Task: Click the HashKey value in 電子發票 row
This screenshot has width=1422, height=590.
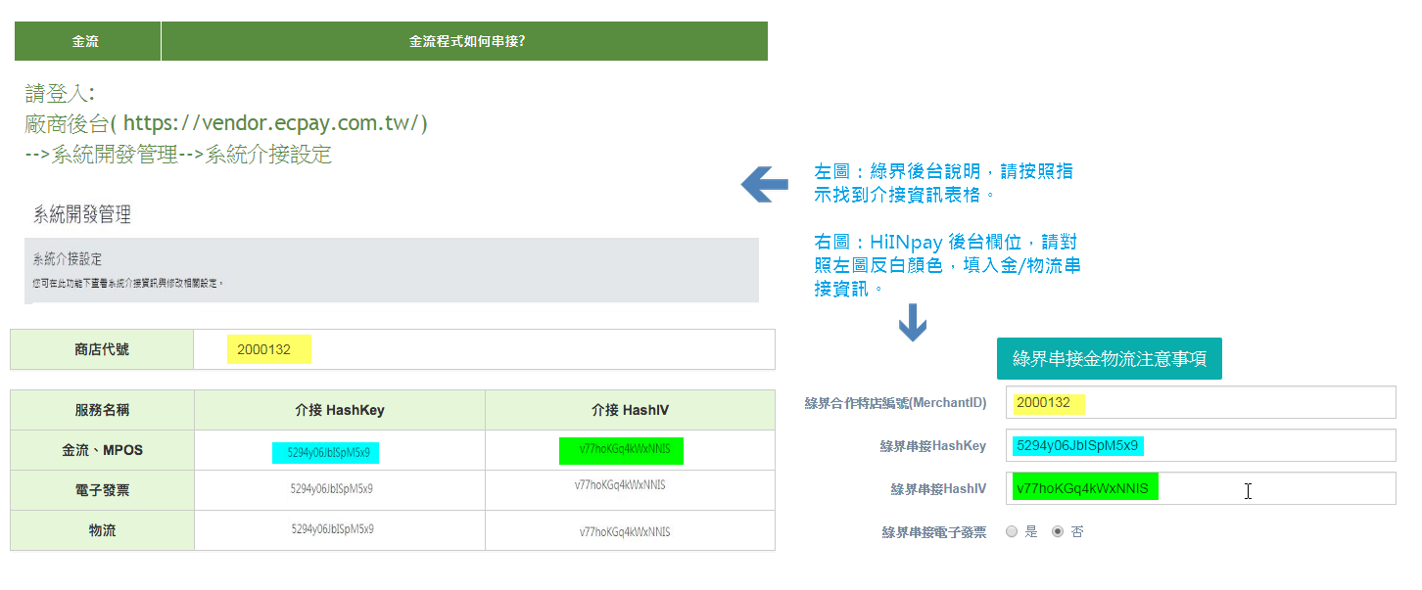Action: tap(332, 488)
